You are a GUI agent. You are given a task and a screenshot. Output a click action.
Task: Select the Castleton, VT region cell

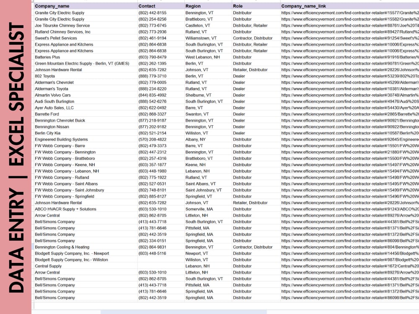pyautogui.click(x=208, y=26)
